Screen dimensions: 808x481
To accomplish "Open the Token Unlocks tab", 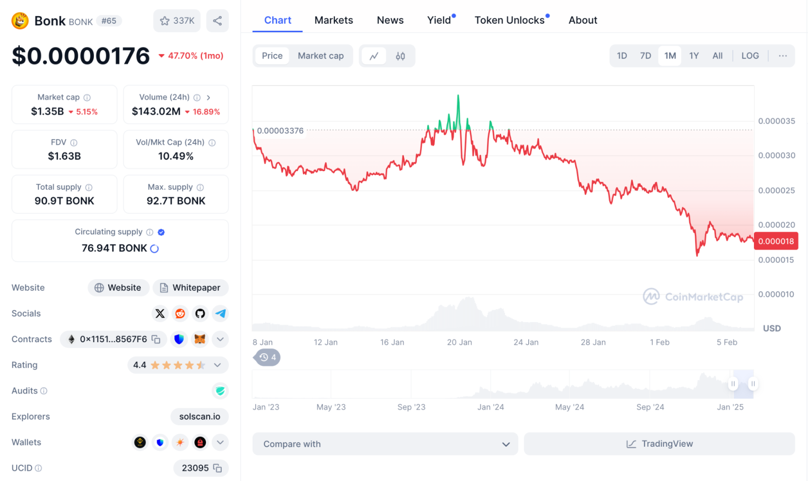I will 510,20.
